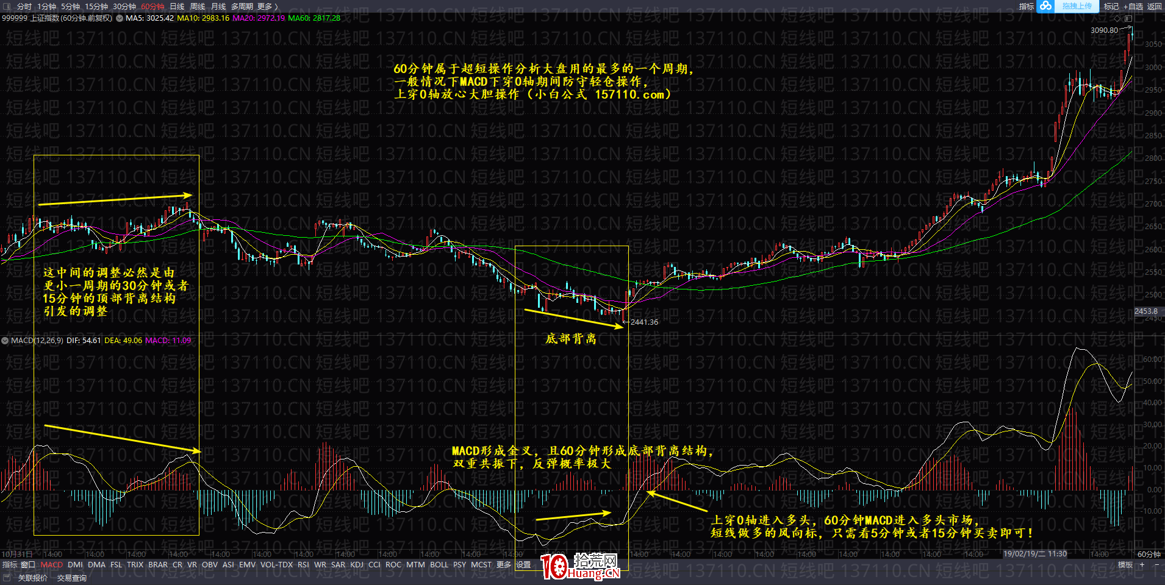The image size is (1165, 585).
Task: Click the 指标 label in bottom indicator bar
Action: 10,565
